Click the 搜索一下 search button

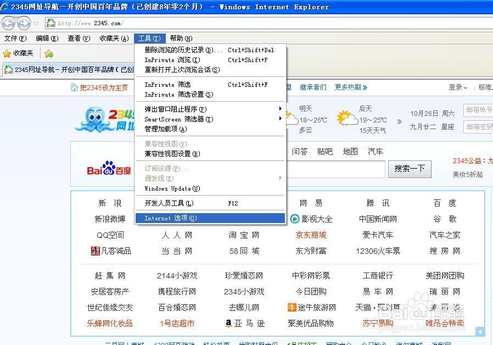(410, 169)
